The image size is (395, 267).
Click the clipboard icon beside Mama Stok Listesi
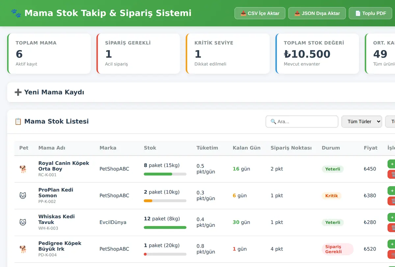[18, 121]
